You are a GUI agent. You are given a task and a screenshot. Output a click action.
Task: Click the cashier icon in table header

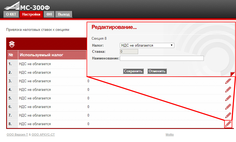pyautogui.click(x=12, y=44)
